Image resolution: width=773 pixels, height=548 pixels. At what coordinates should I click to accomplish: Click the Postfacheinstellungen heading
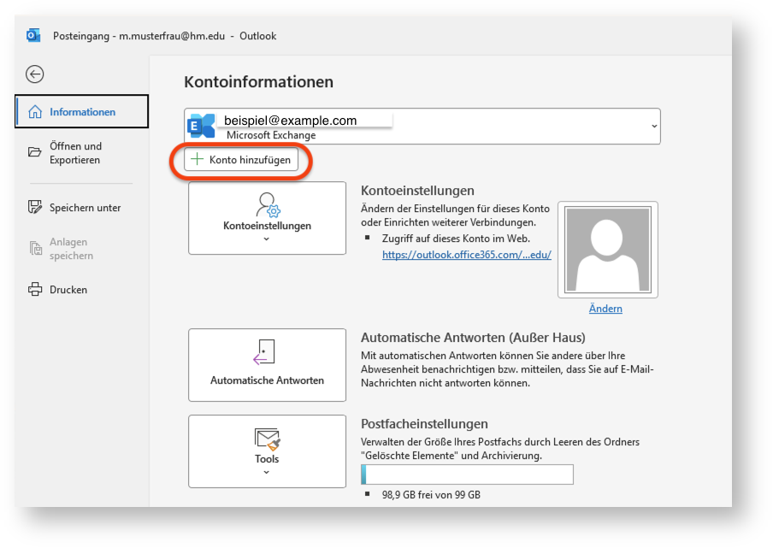point(424,424)
